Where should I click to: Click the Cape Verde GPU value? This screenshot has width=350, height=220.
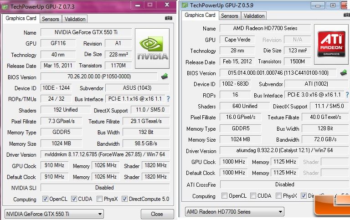click(x=237, y=40)
